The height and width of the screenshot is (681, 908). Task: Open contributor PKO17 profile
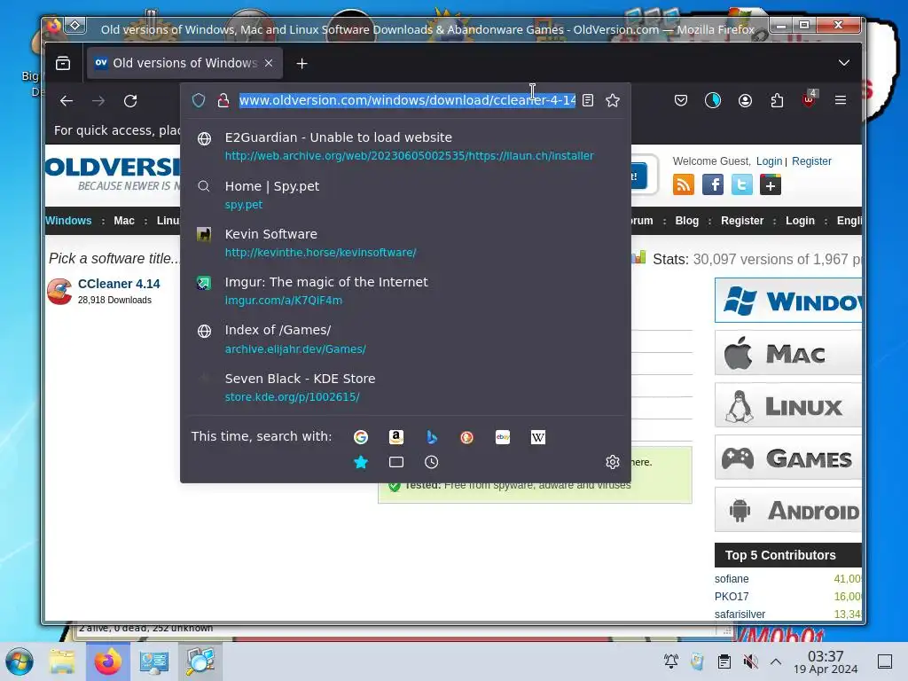pyautogui.click(x=732, y=597)
